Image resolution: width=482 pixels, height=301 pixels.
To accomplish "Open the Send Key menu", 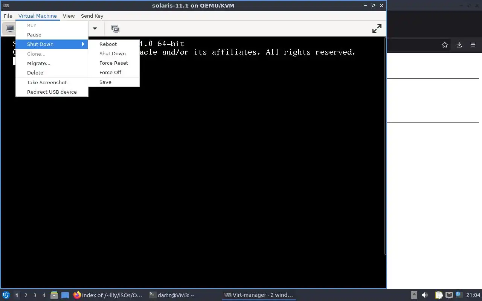I will coord(92,16).
